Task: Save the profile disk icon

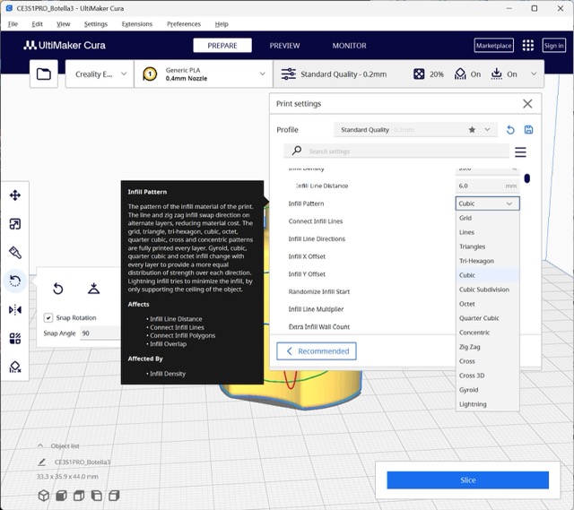Action: [528, 129]
